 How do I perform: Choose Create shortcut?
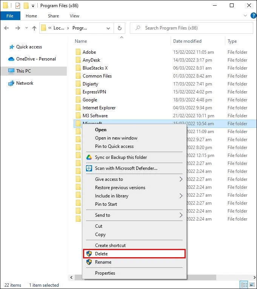(x=134, y=245)
